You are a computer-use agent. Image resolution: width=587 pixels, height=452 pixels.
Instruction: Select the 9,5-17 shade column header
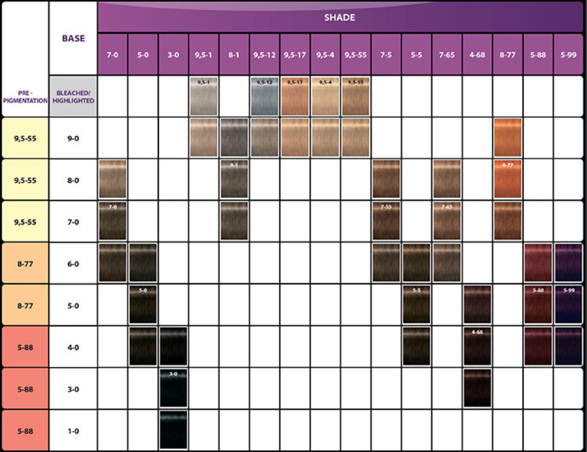click(x=294, y=55)
